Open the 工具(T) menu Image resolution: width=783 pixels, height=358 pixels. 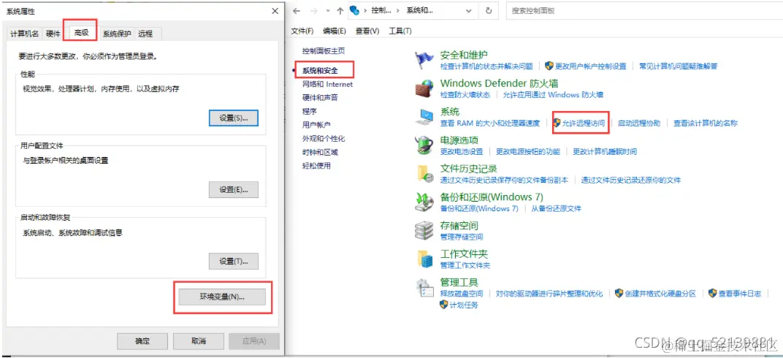400,31
